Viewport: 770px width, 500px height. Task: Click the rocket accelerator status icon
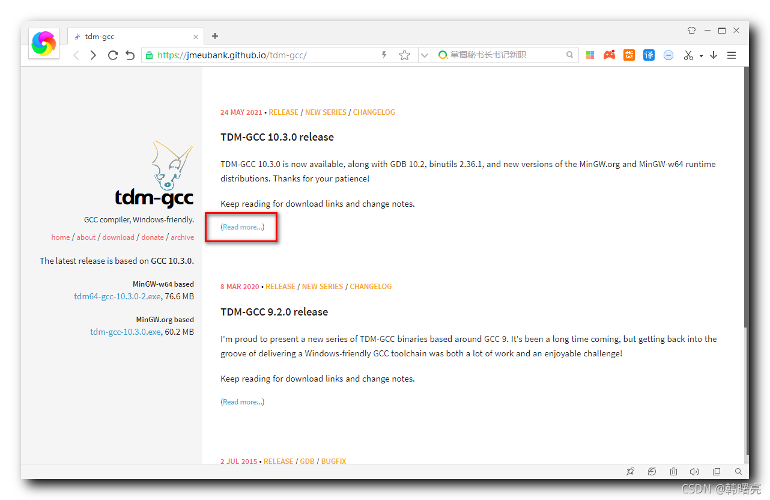630,472
